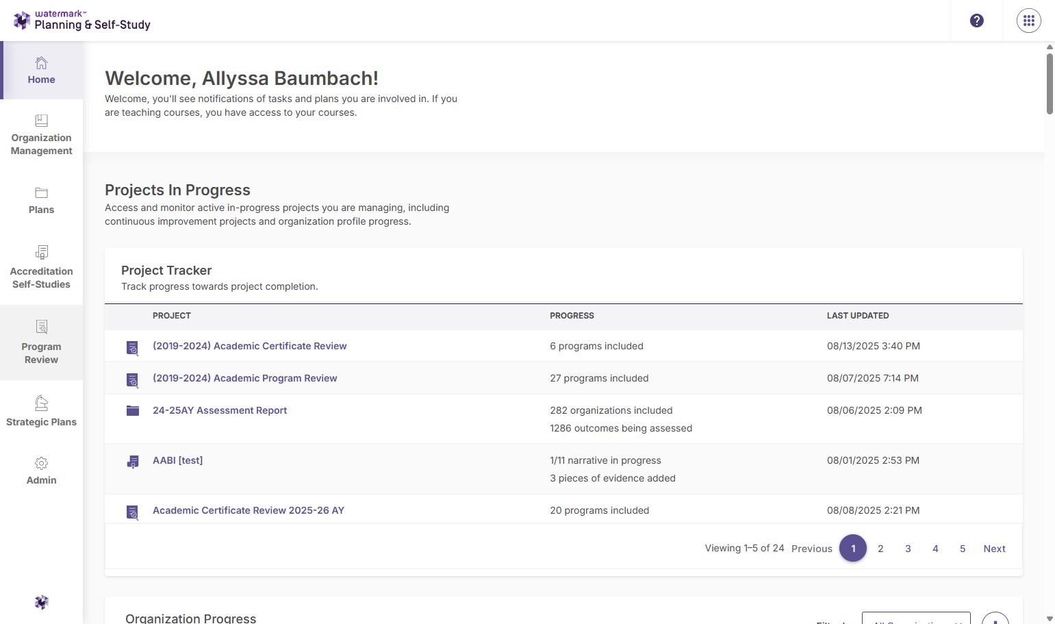Open the Program Review section
1055x624 pixels.
pos(42,342)
